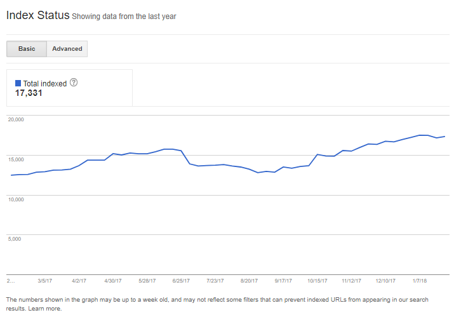Open the Advanced tab
The image size is (454, 322).
click(67, 49)
